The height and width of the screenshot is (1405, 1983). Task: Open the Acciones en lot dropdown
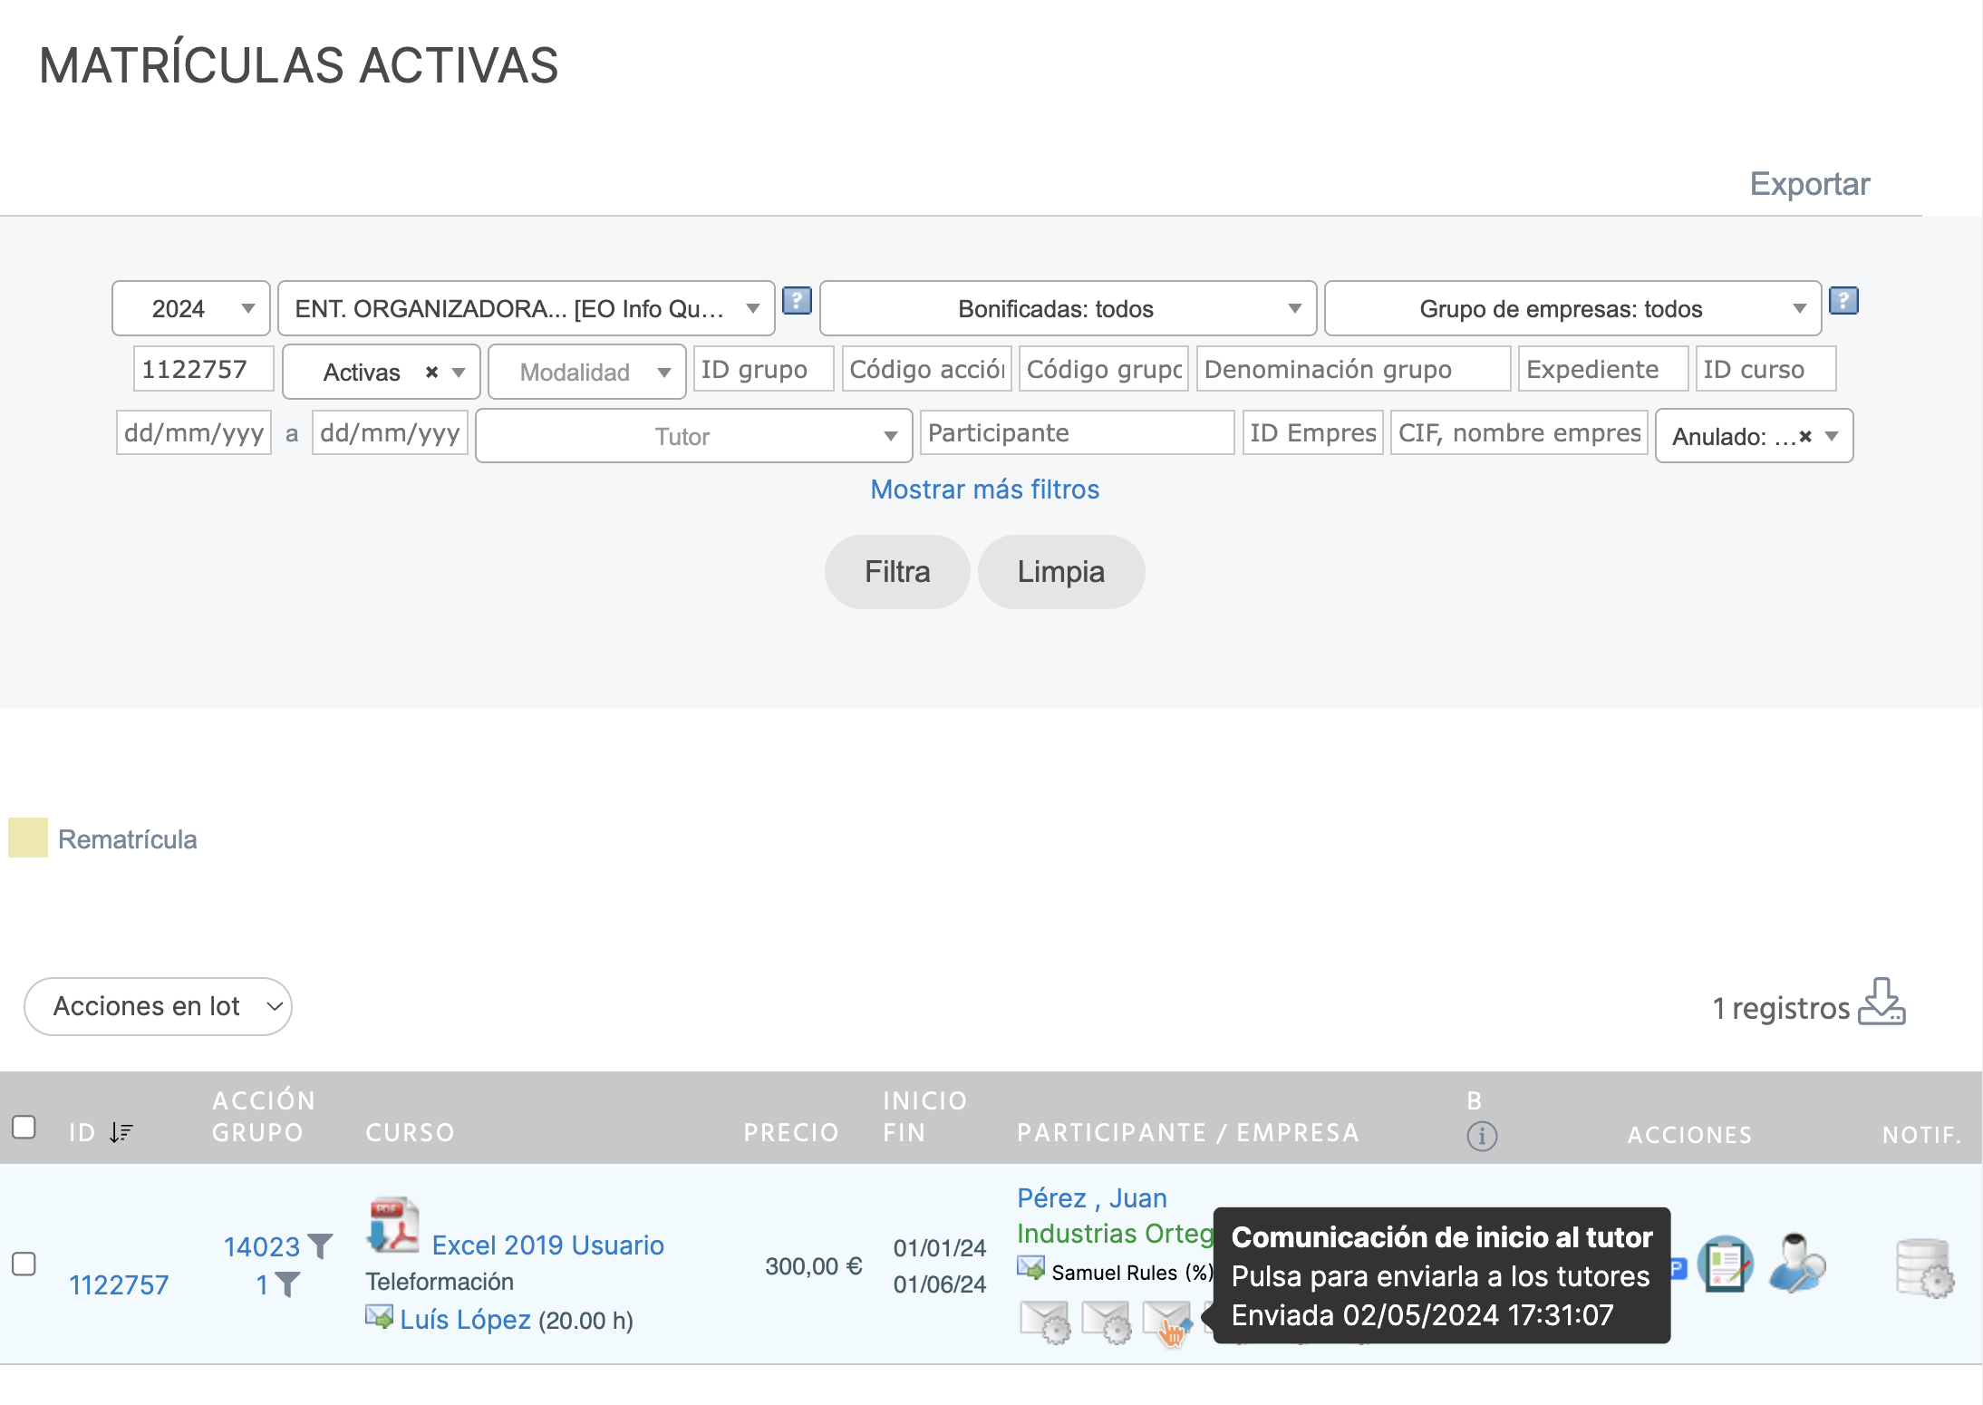pos(158,1006)
